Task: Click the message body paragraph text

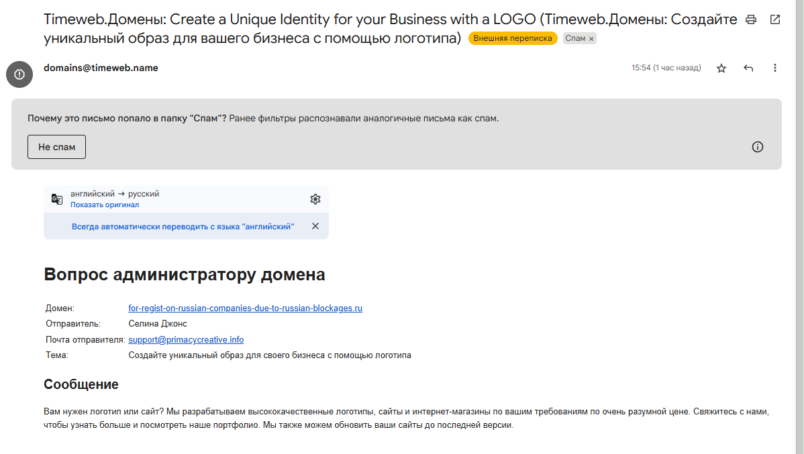Action: tap(406, 418)
